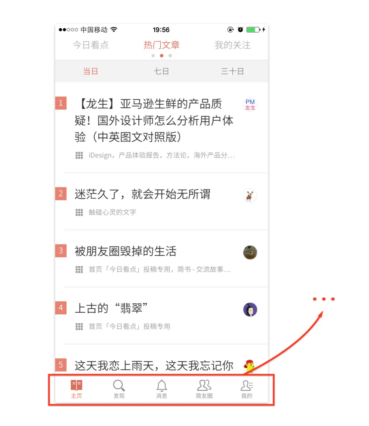The width and height of the screenshot is (369, 426).
Task: Select the 当日 time range filter
Action: [x=90, y=71]
